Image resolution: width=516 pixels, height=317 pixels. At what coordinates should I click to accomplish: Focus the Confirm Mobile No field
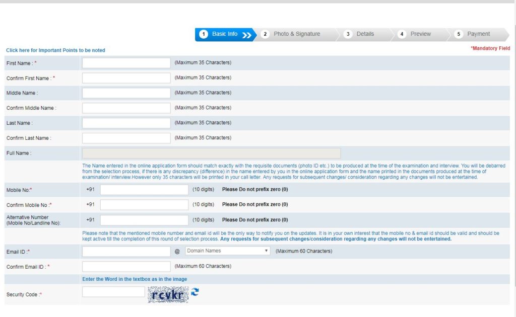point(144,205)
